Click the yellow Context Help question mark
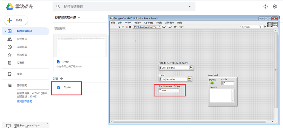The width and height of the screenshot is (283, 128). (x=265, y=27)
